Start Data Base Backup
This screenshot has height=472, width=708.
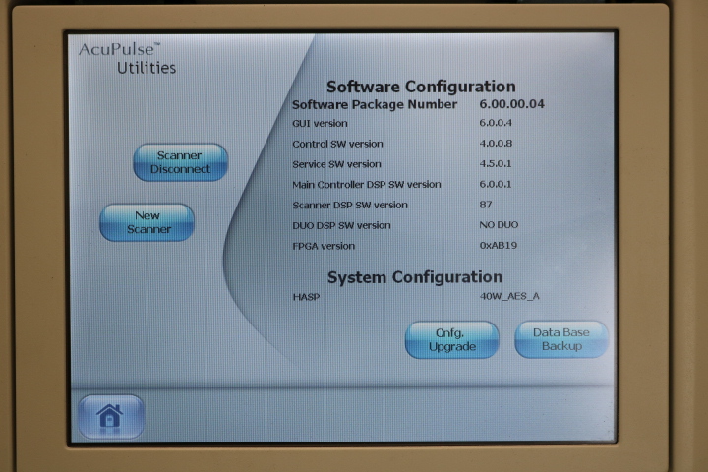[561, 339]
